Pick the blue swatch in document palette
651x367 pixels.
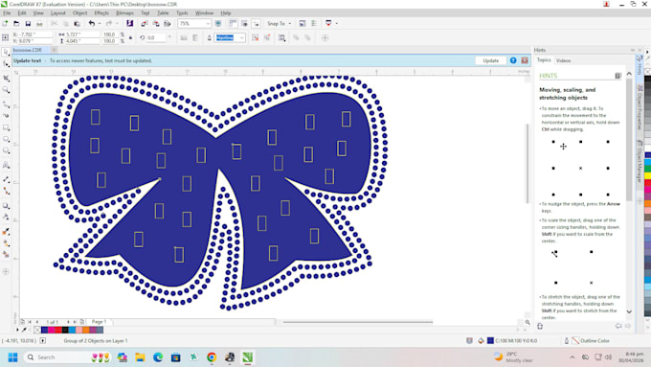click(44, 330)
